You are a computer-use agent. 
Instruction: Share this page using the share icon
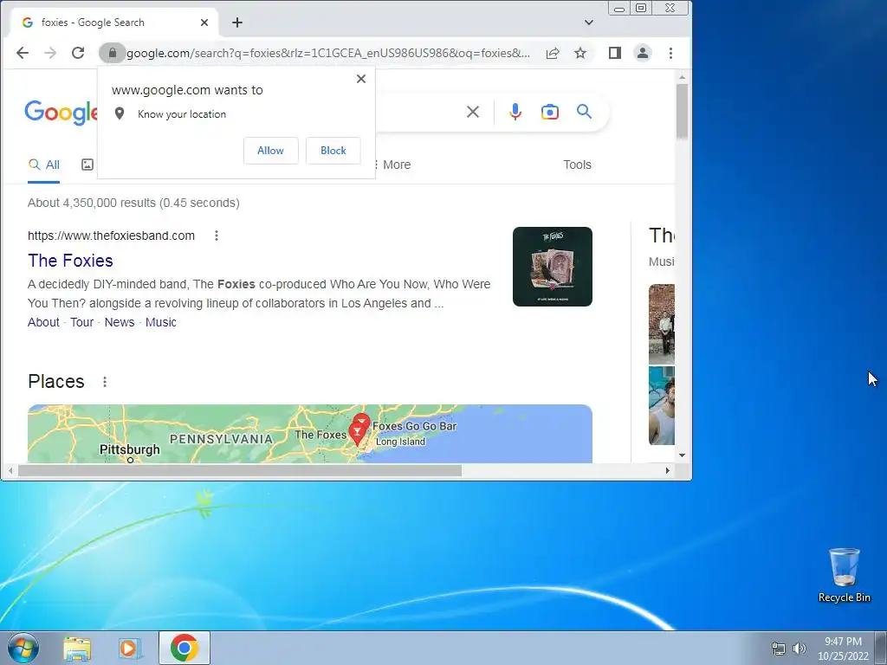point(553,53)
